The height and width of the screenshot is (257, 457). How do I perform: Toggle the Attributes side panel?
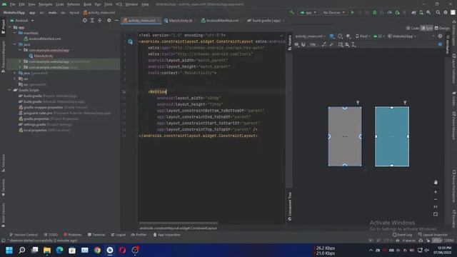[448, 44]
